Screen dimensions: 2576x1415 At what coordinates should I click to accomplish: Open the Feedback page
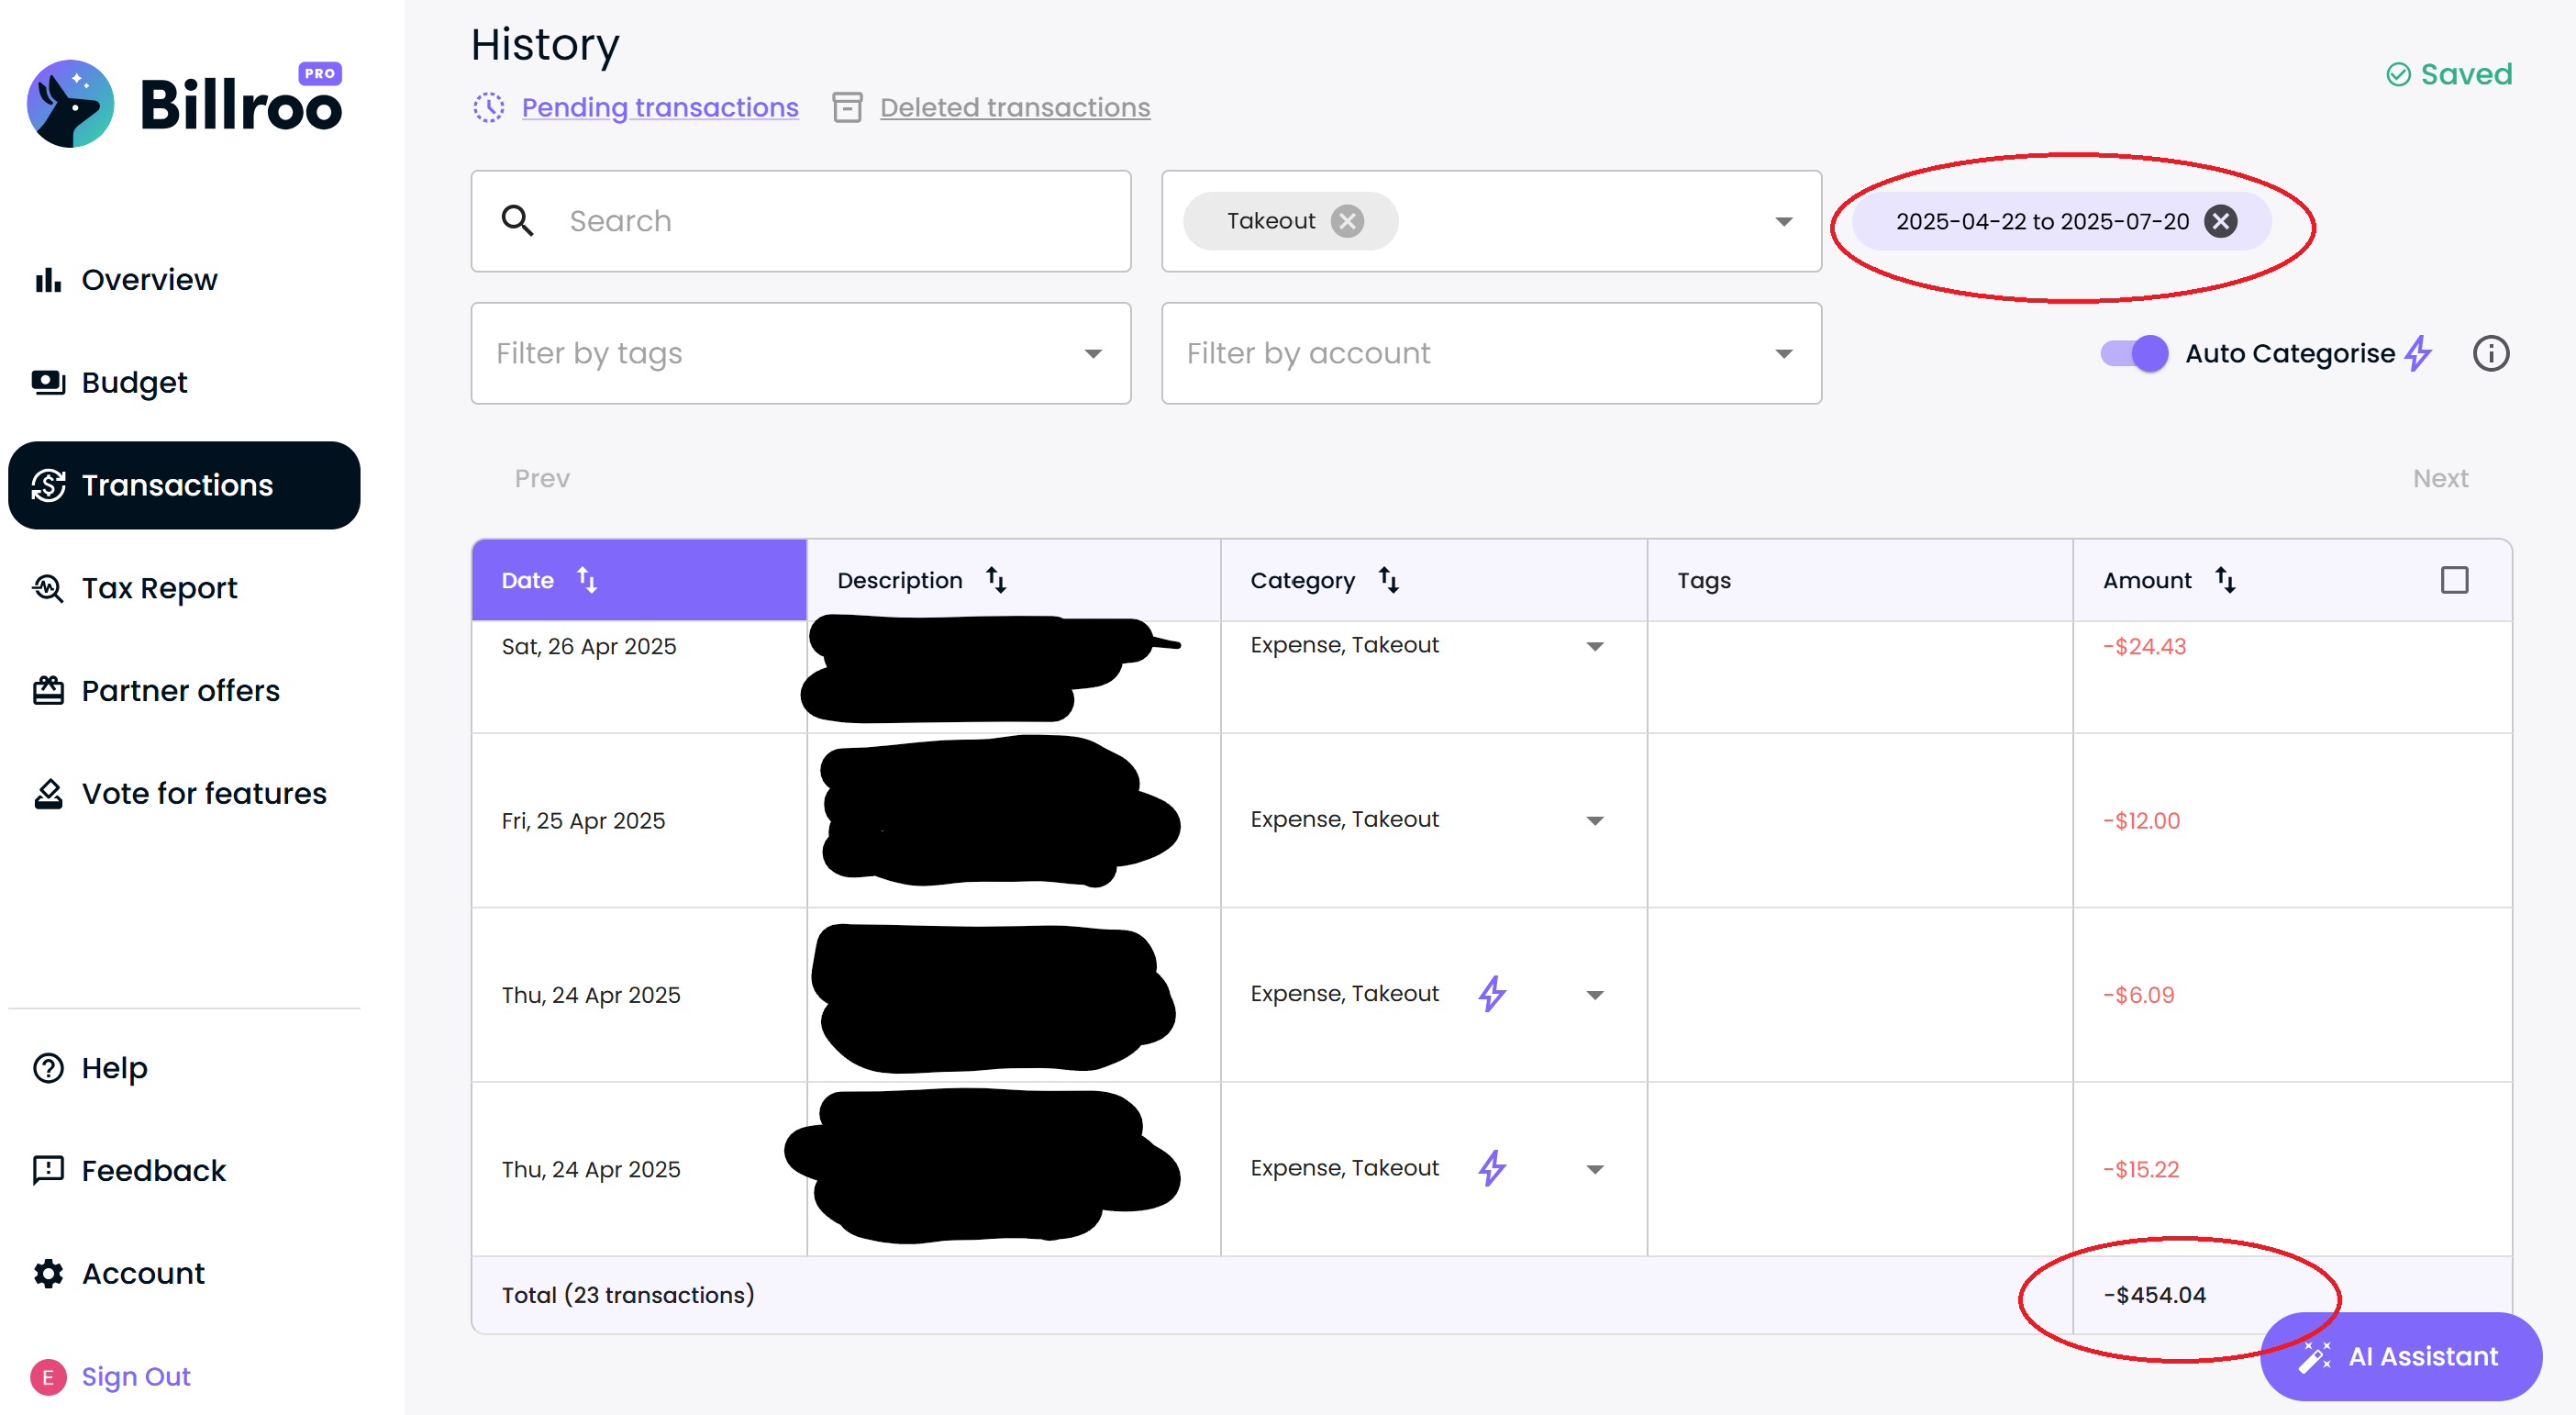click(x=184, y=1171)
